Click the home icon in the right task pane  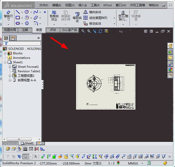click(x=170, y=46)
